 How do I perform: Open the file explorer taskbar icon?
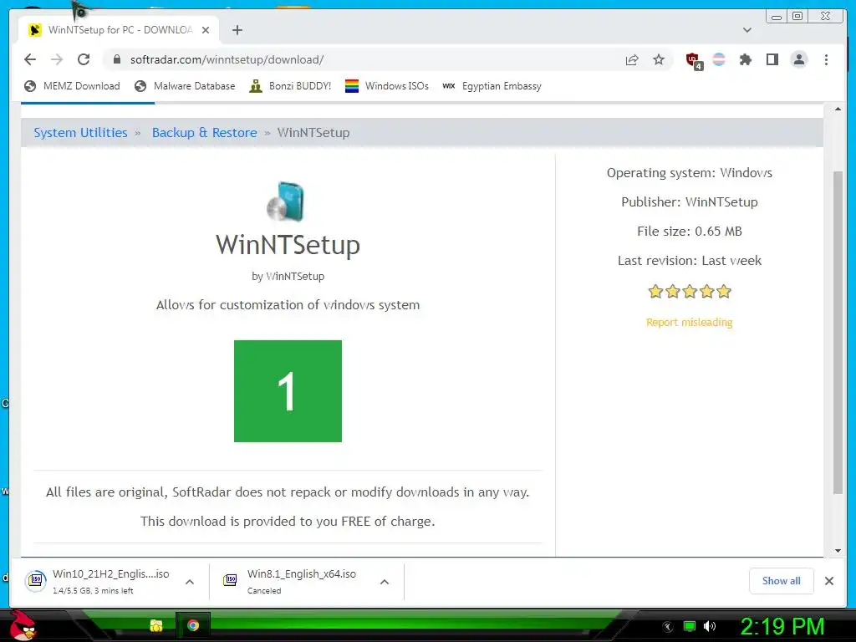tap(156, 625)
